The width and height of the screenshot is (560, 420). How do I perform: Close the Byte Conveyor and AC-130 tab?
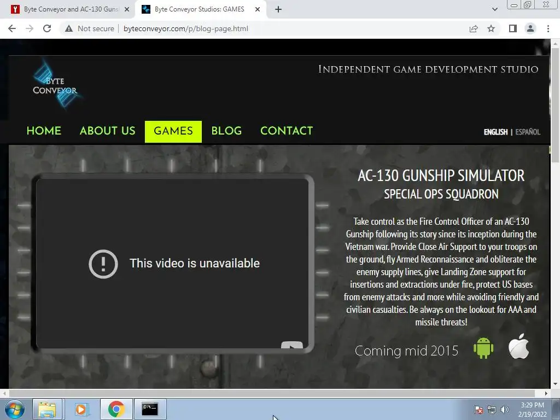point(127,9)
